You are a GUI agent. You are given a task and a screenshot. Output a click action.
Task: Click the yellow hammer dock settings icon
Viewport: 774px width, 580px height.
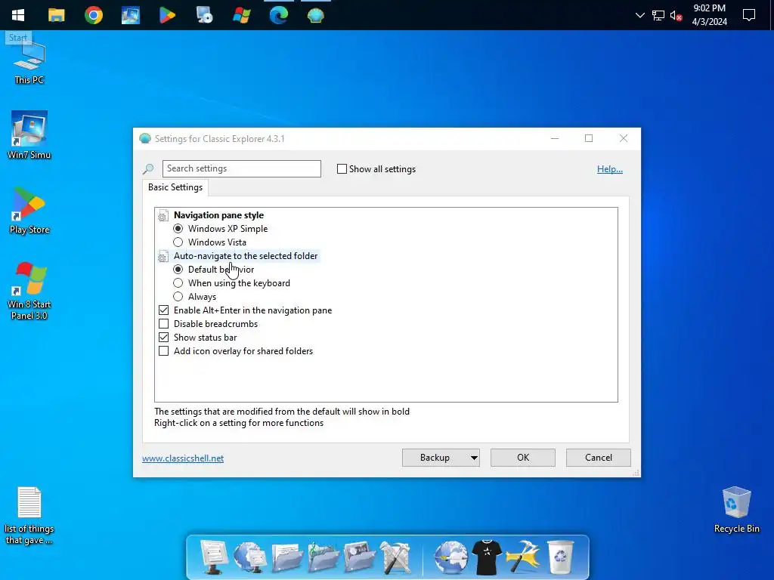pos(523,557)
